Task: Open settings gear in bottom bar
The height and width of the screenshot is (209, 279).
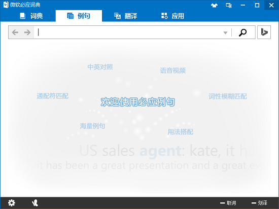Action: (12, 203)
